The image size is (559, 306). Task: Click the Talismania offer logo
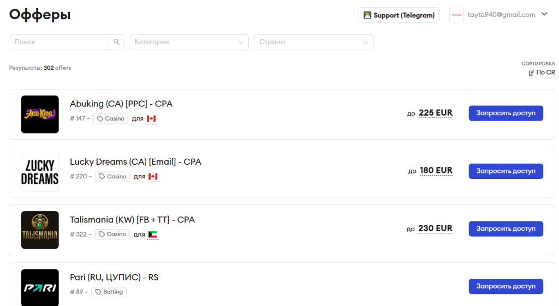click(x=40, y=230)
